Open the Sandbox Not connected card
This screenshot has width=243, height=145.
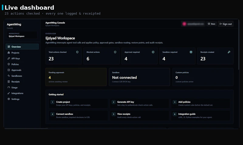pos(139,77)
